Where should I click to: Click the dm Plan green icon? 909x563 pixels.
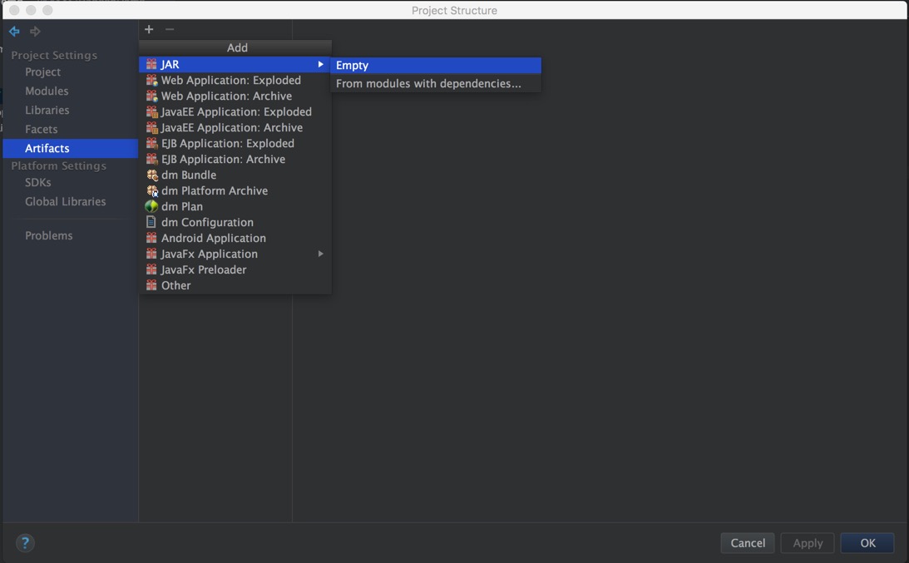pyautogui.click(x=151, y=206)
